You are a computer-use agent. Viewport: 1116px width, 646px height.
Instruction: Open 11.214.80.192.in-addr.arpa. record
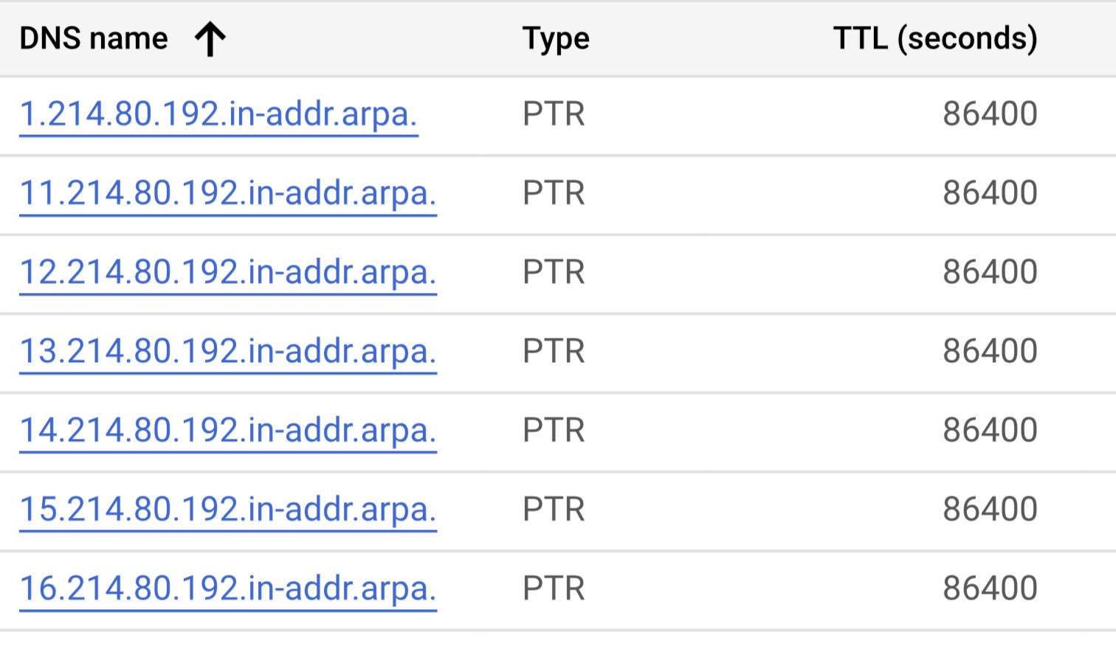pos(228,193)
